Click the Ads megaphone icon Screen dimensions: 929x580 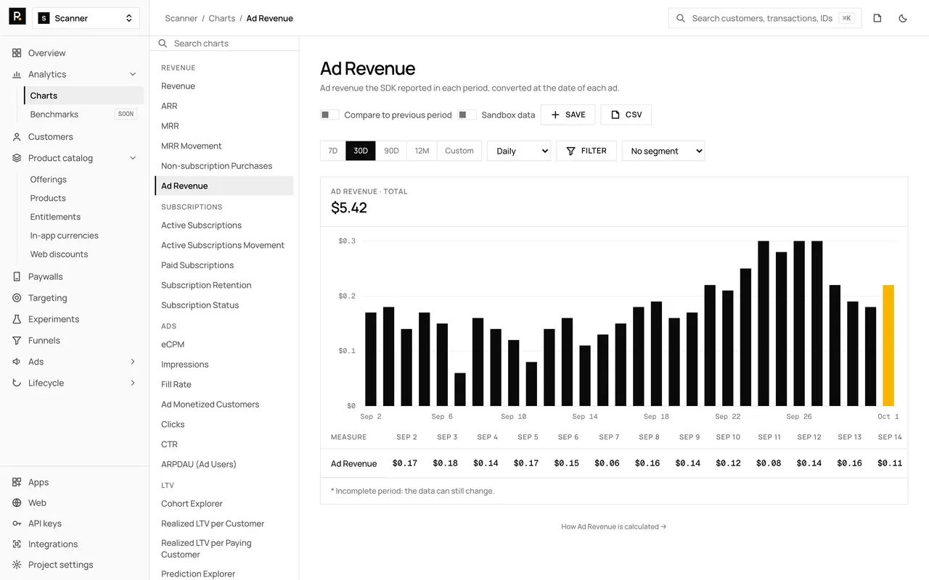[x=17, y=362]
